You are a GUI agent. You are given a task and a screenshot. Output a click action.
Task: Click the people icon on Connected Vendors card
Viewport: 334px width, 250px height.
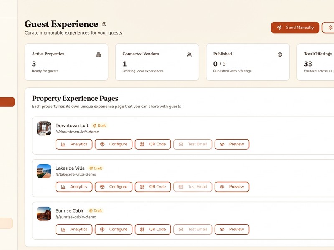pyautogui.click(x=189, y=55)
